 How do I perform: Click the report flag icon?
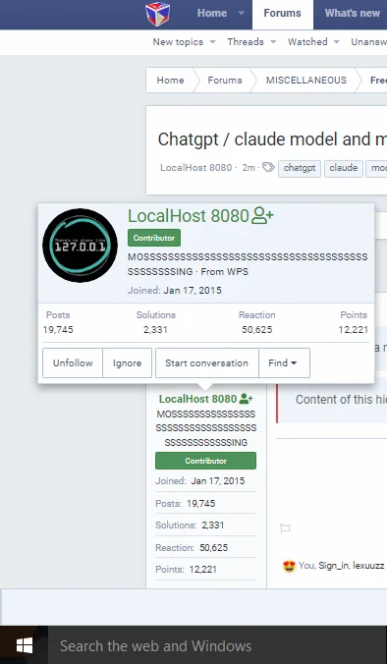pos(286,528)
